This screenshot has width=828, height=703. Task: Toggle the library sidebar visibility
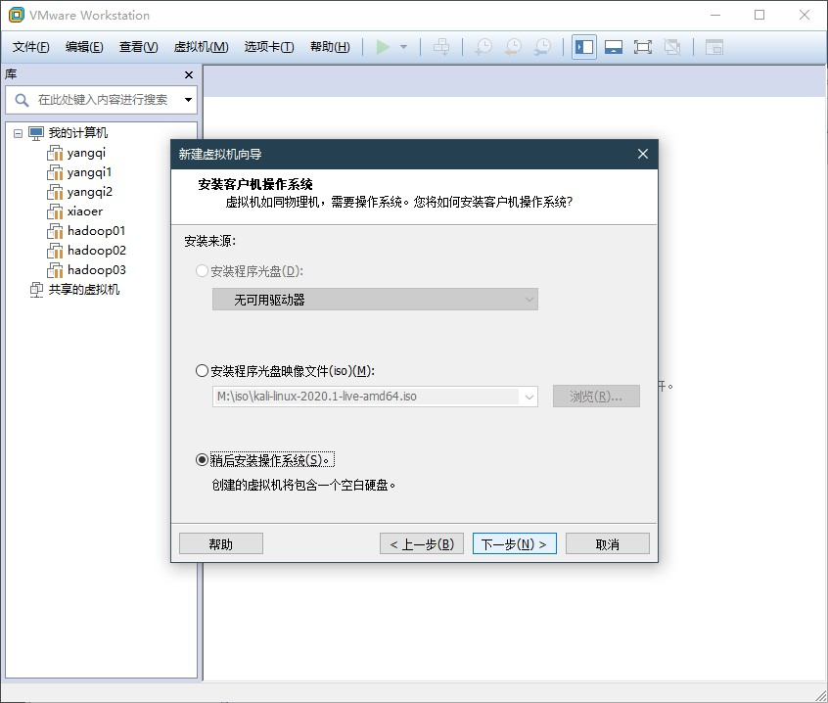(x=583, y=46)
